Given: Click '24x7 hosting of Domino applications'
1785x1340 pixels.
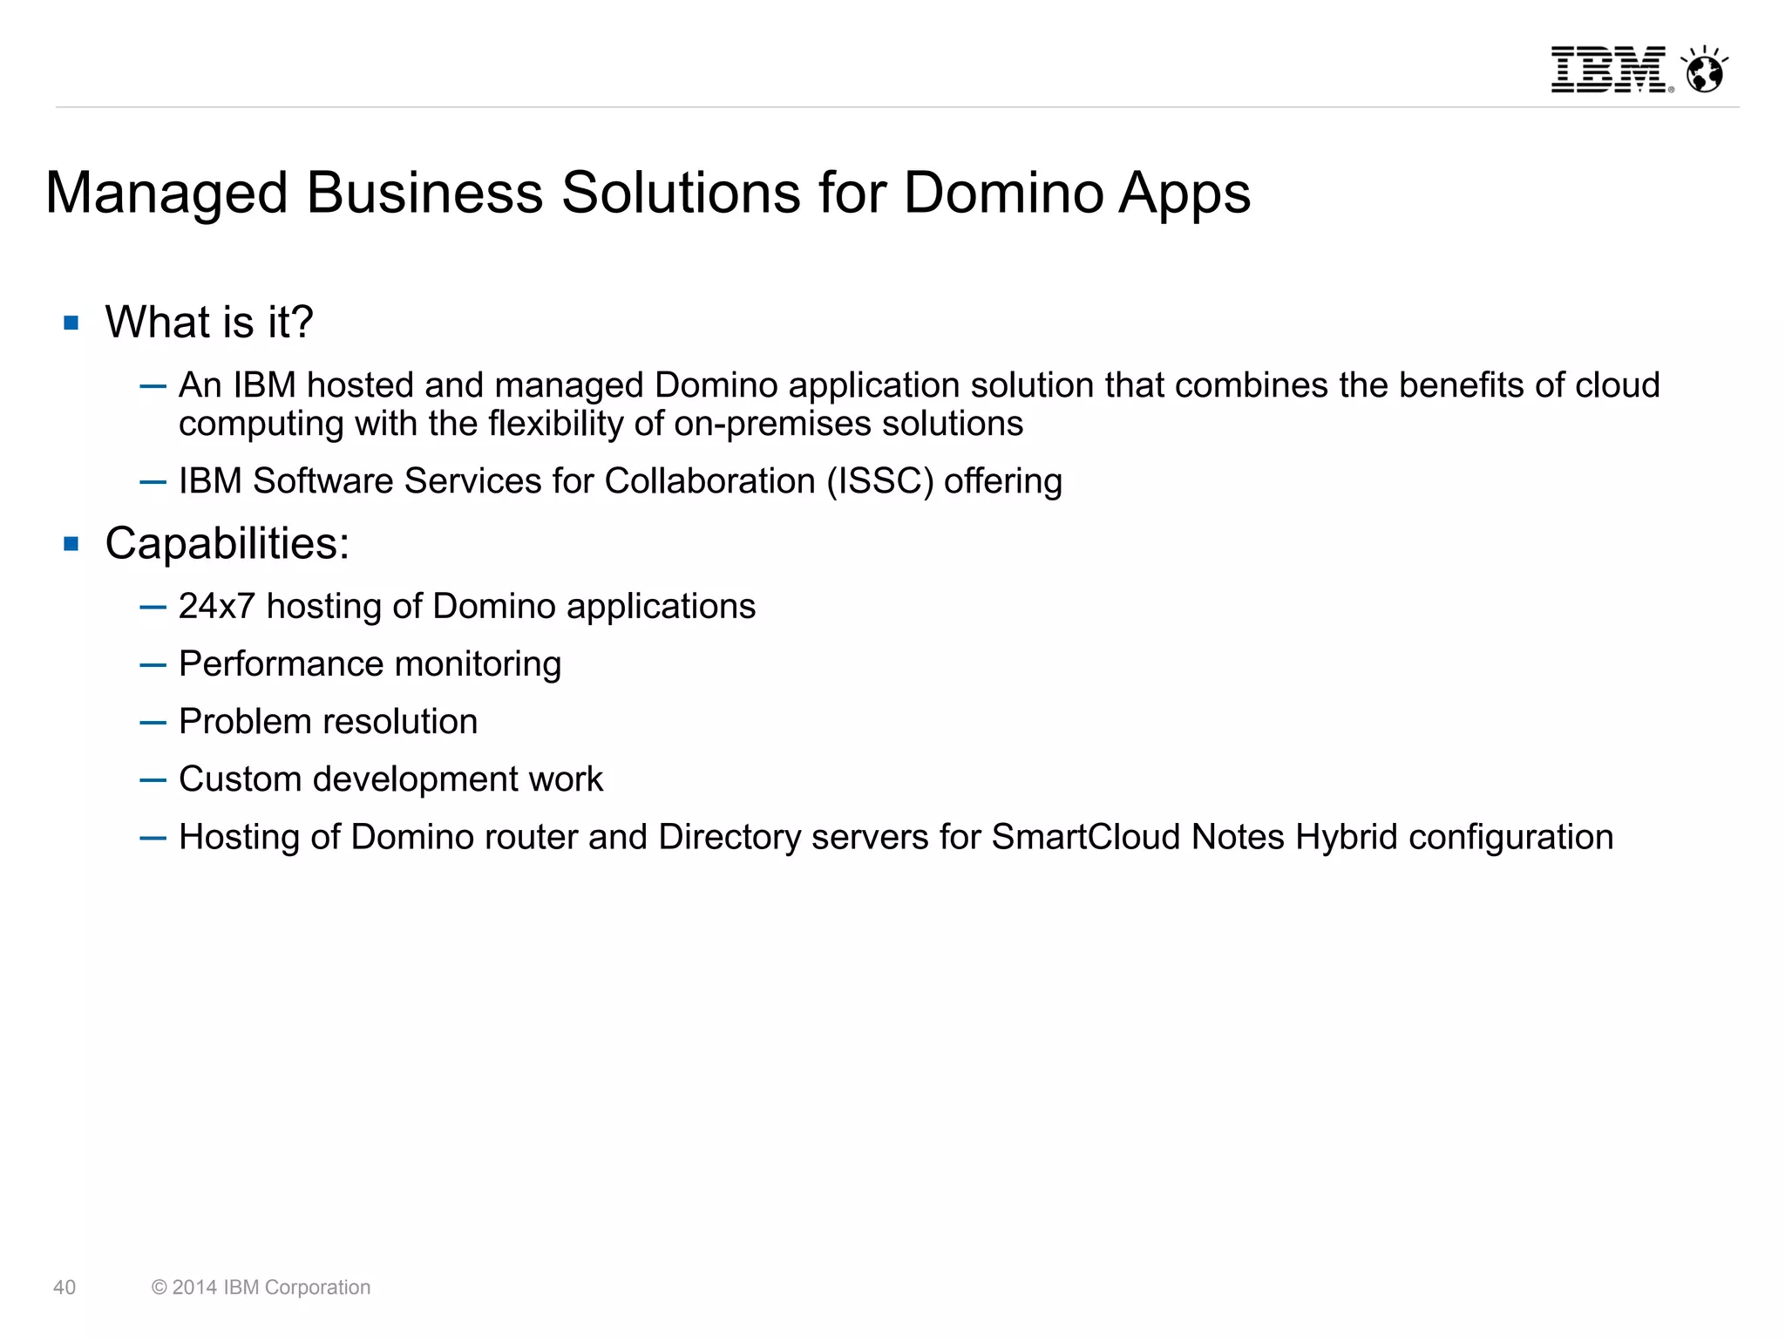Looking at the screenshot, I should 467,606.
